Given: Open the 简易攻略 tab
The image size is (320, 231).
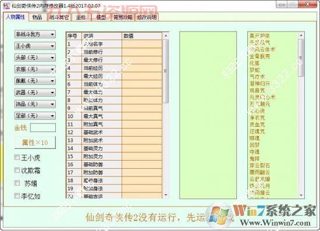Looking at the screenshot, I should [123, 17].
